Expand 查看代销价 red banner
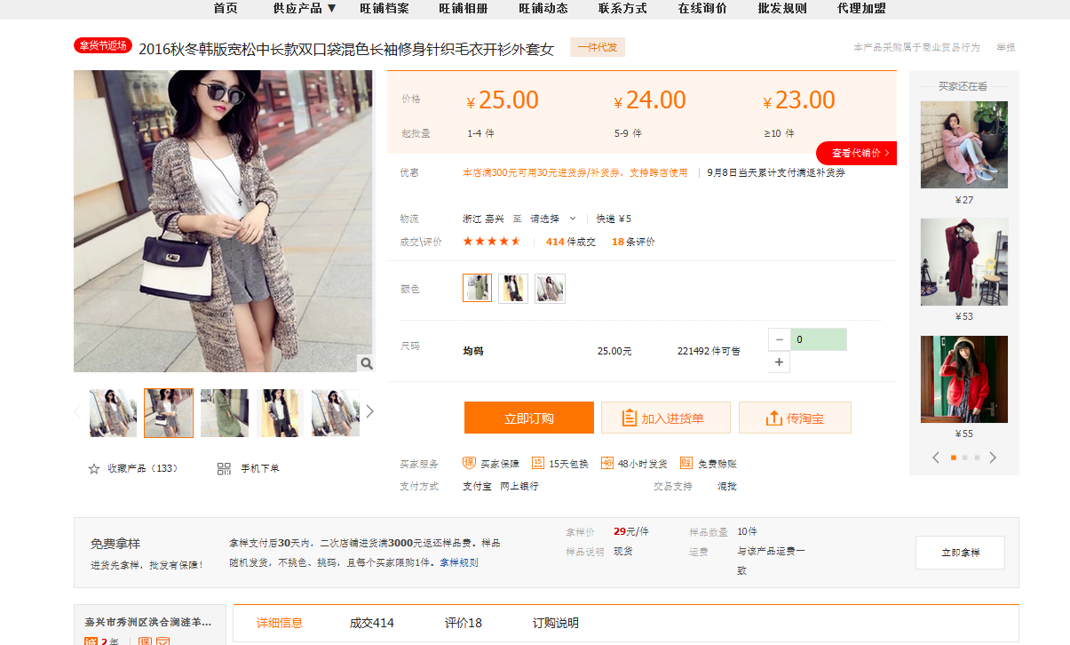 (856, 153)
